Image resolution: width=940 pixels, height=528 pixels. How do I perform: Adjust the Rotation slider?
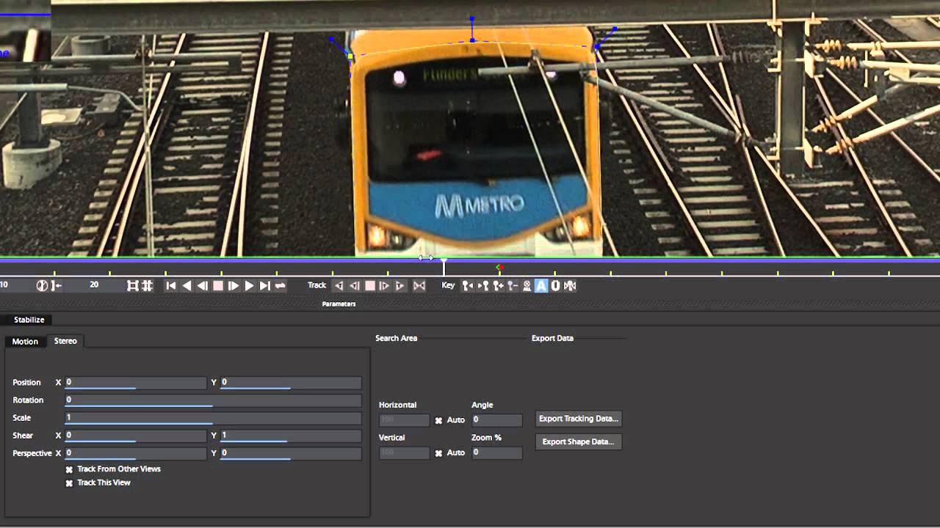213,400
